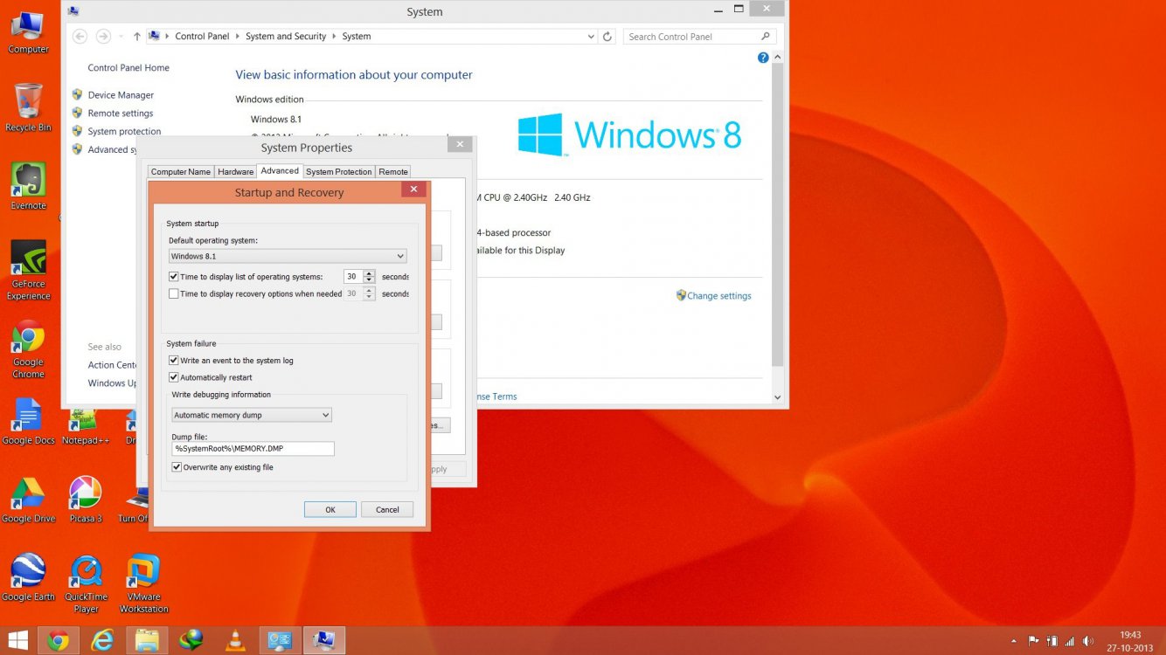Click System and Security in the breadcrumb
Image resolution: width=1166 pixels, height=655 pixels.
point(286,37)
